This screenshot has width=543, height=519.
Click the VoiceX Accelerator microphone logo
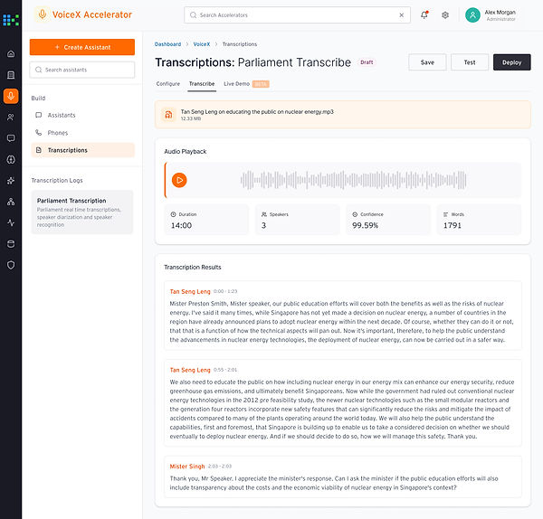43,14
